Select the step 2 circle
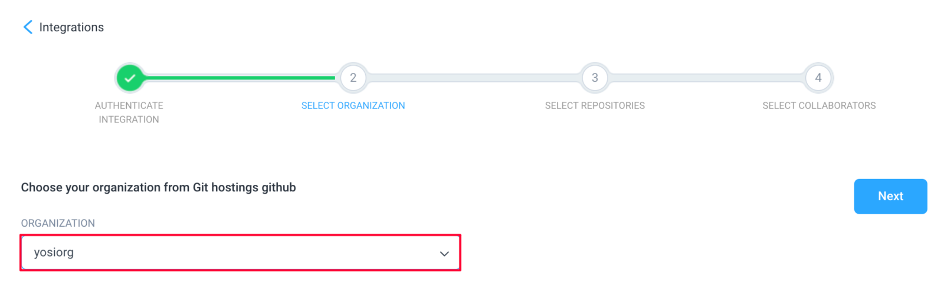 tap(353, 78)
